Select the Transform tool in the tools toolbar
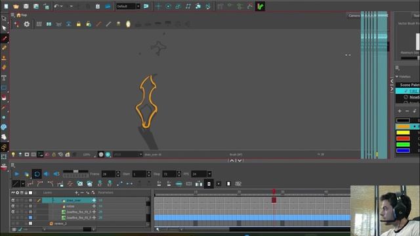Screen dimensions: 420x236 pos(4,18)
